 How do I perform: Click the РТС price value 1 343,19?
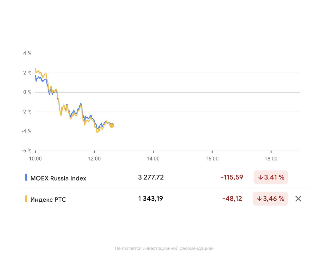tap(151, 199)
